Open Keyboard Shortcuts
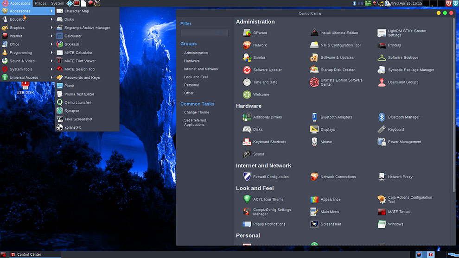Screen dimensions: 459x258 pyautogui.click(x=265, y=142)
